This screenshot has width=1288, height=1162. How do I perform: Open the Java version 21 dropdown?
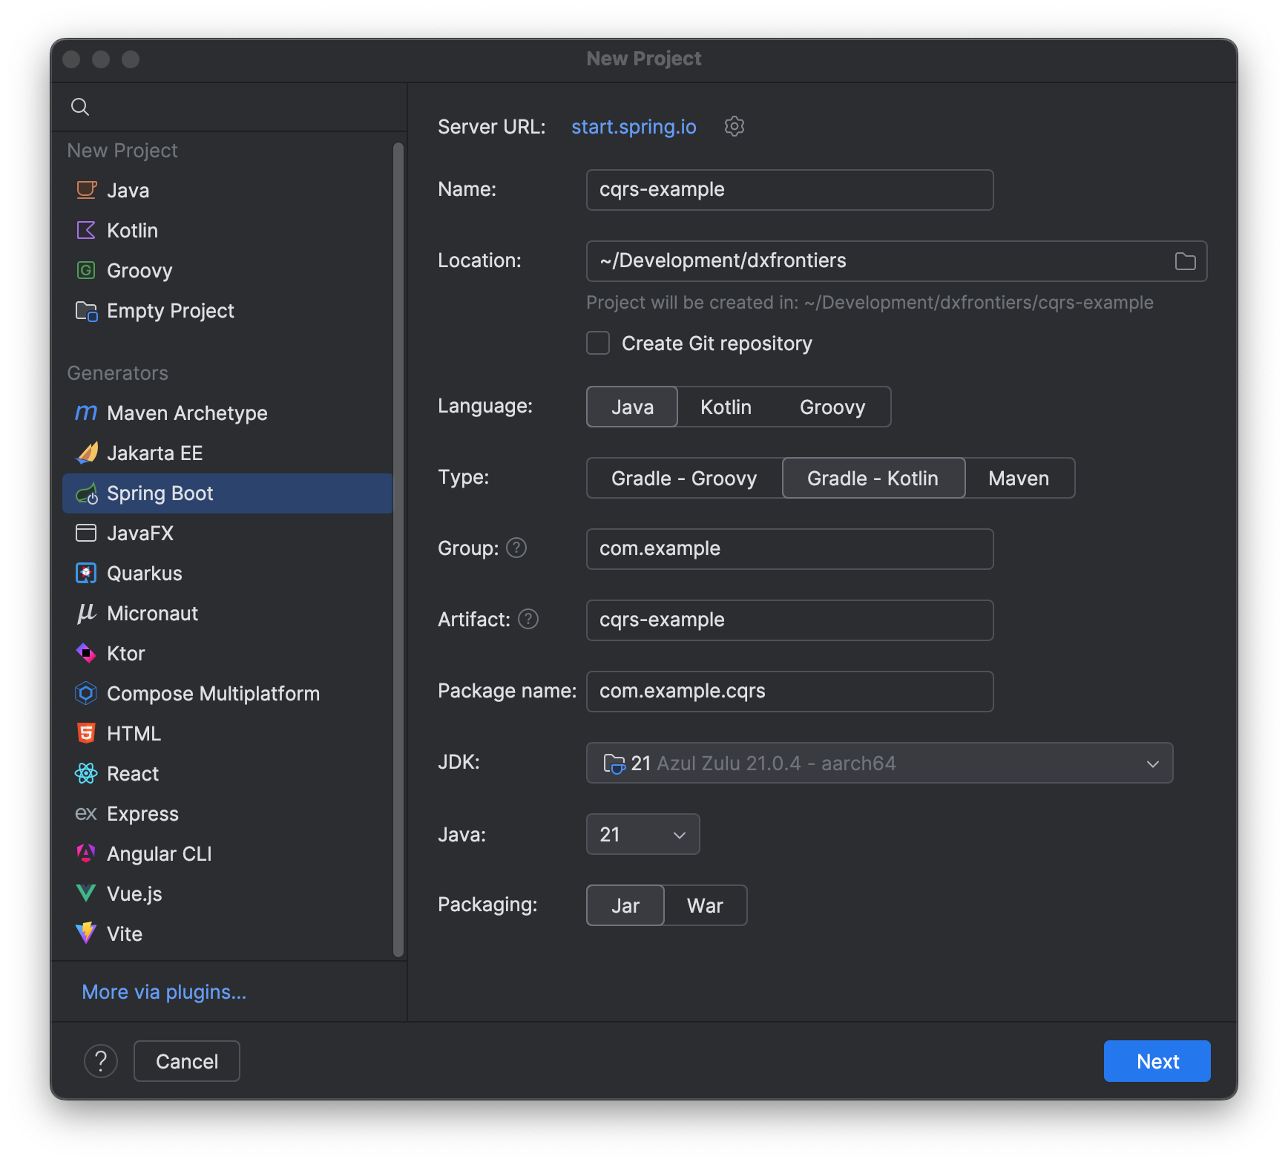[x=643, y=834]
